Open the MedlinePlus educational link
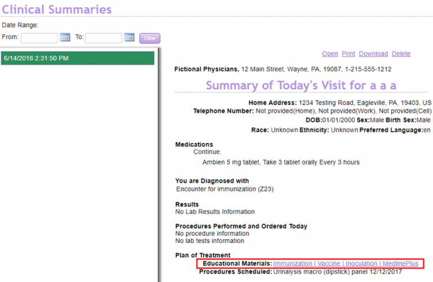 [400, 263]
